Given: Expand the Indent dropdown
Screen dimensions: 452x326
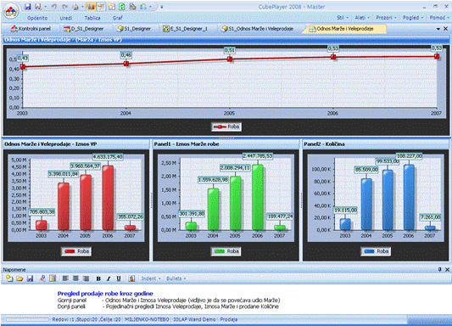Looking at the screenshot, I should [151, 278].
